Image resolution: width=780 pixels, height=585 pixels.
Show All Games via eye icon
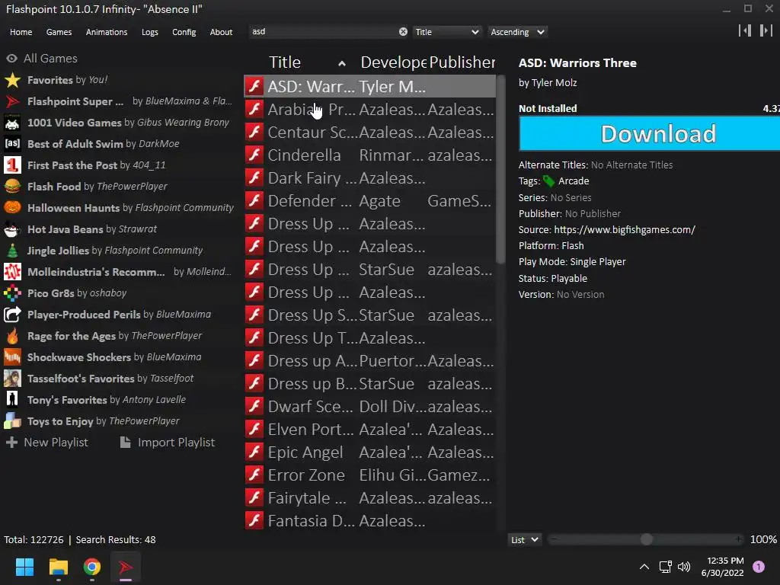pos(12,59)
